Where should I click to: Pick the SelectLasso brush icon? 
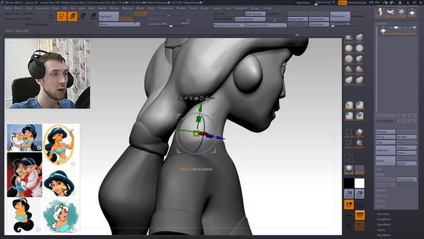(349, 143)
